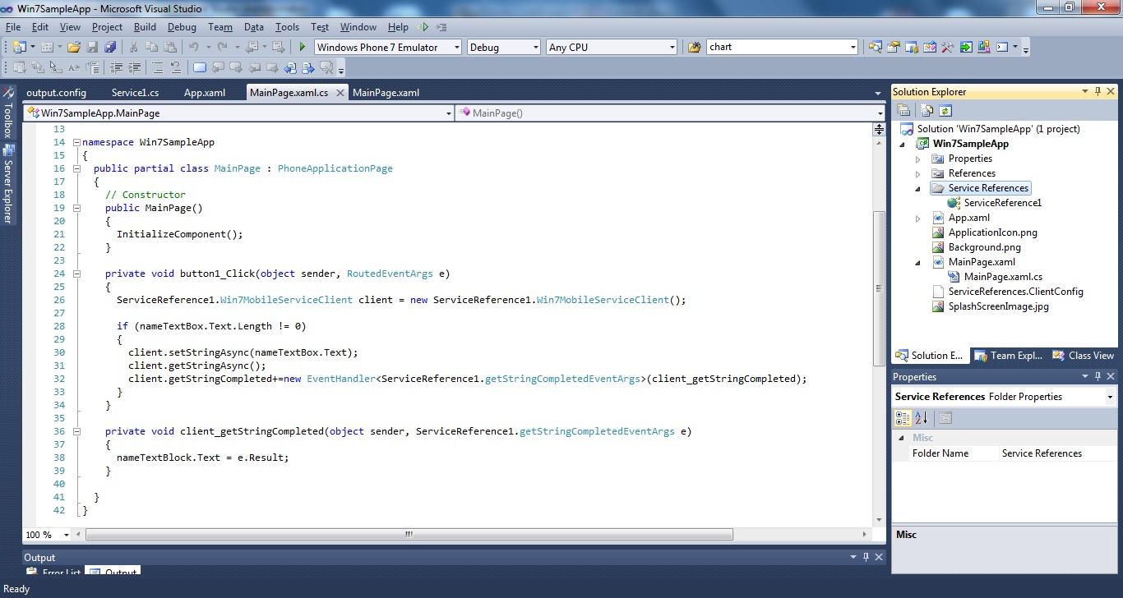Click the Open File folder icon
This screenshot has height=598, width=1123.
[74, 47]
